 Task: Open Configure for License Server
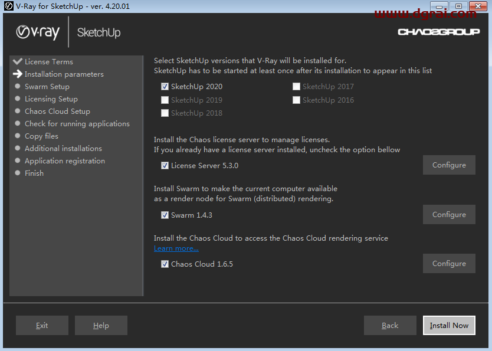tap(448, 165)
